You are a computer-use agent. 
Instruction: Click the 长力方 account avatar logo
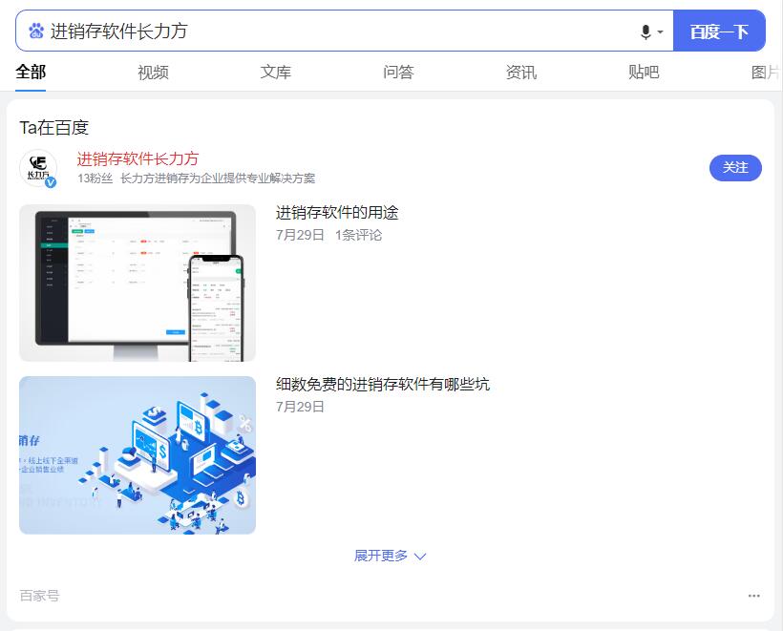coord(38,167)
